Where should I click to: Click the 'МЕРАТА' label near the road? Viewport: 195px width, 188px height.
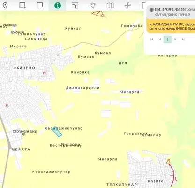tap(21, 149)
